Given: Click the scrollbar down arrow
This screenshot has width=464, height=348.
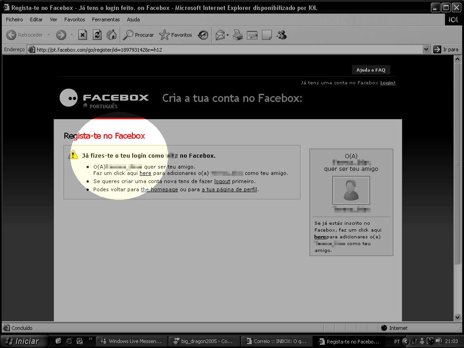Looking at the screenshot, I should pyautogui.click(x=458, y=318).
